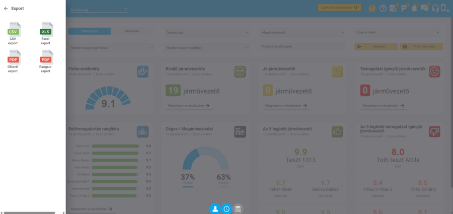Click the blue user profile circle icon

pyautogui.click(x=215, y=209)
